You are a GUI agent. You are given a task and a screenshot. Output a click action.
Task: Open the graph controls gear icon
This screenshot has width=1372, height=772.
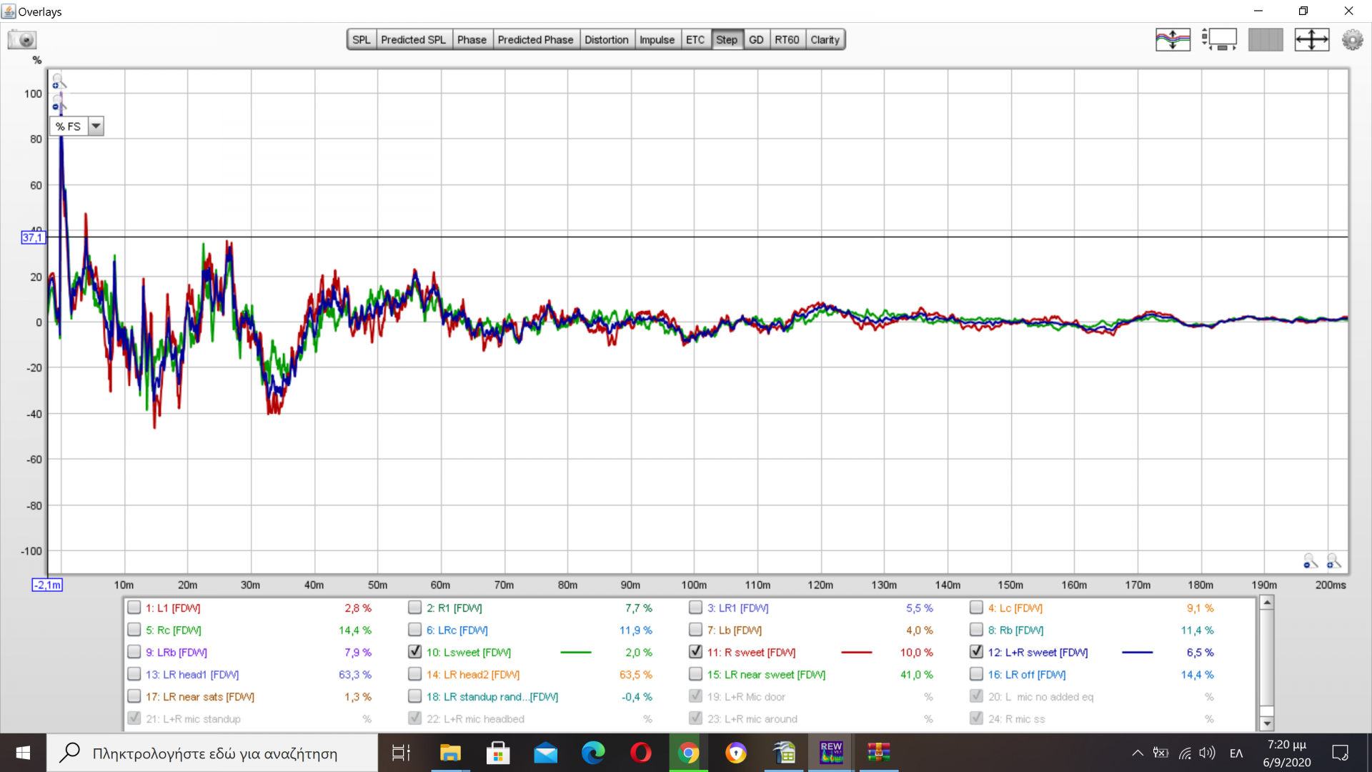tap(1352, 39)
